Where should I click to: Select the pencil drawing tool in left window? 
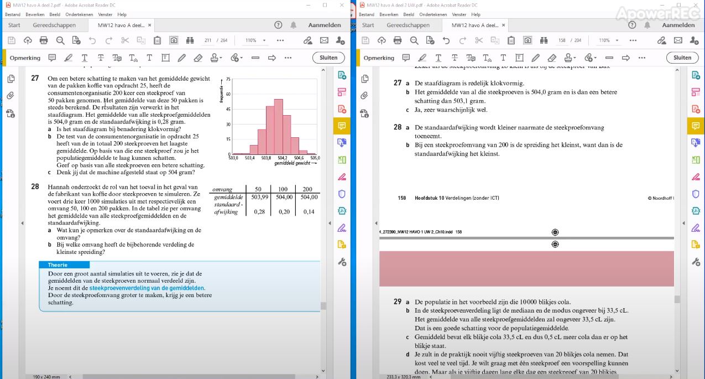pos(182,58)
